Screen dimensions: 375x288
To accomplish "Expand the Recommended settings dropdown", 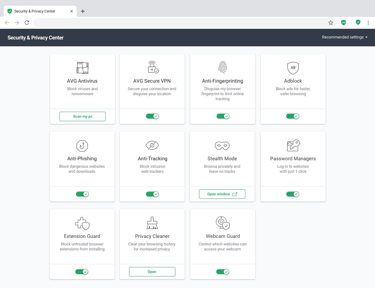I will pyautogui.click(x=345, y=37).
